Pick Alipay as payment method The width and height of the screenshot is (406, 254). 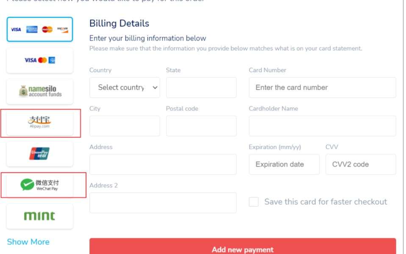click(40, 123)
